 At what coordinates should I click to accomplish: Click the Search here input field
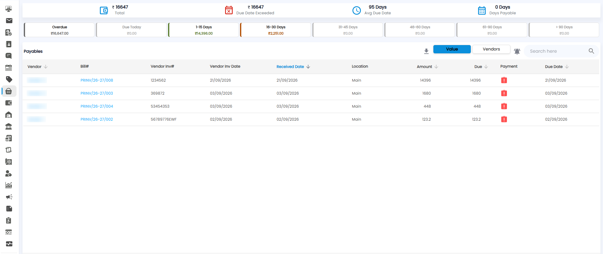tap(556, 51)
